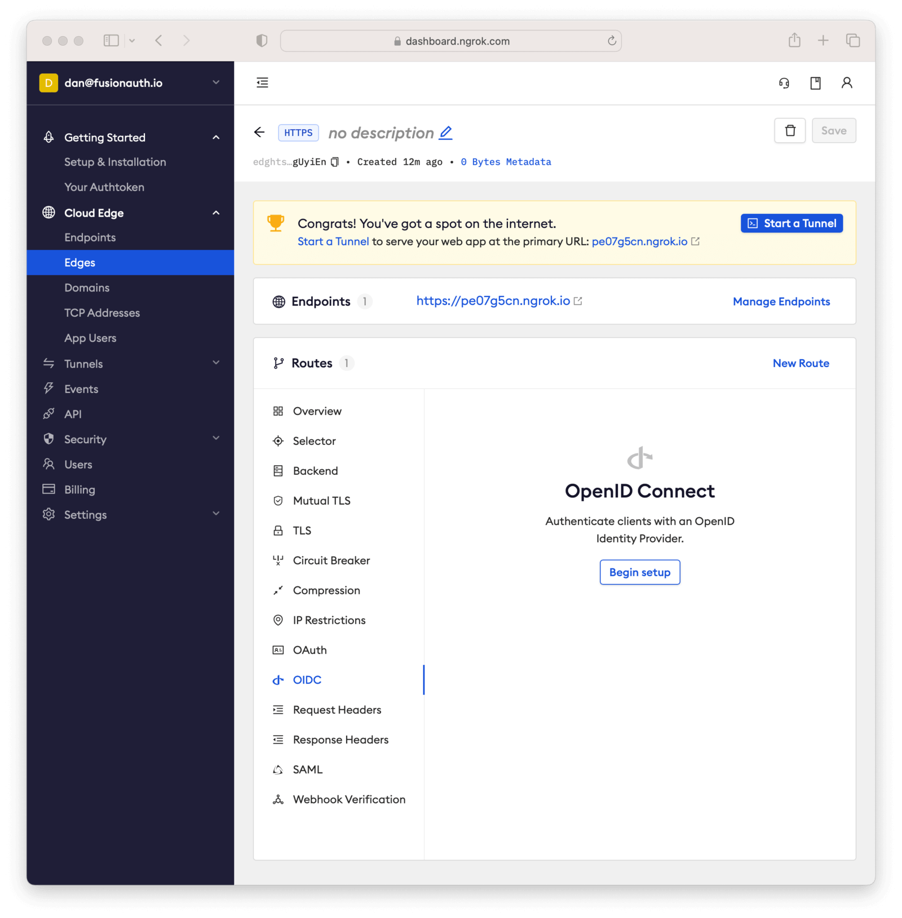Click the Begin setup button
The width and height of the screenshot is (902, 918).
pos(640,572)
